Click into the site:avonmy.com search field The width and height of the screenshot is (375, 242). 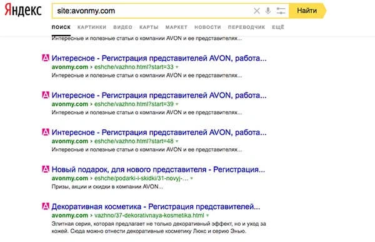(153, 11)
